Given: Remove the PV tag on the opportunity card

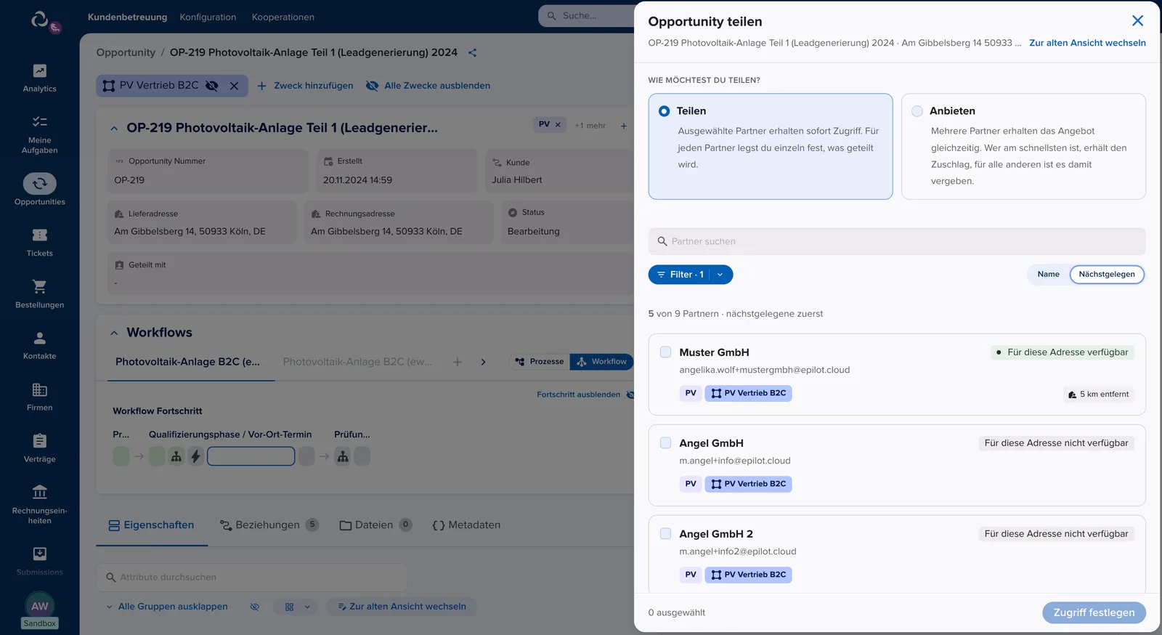Looking at the screenshot, I should 558,125.
